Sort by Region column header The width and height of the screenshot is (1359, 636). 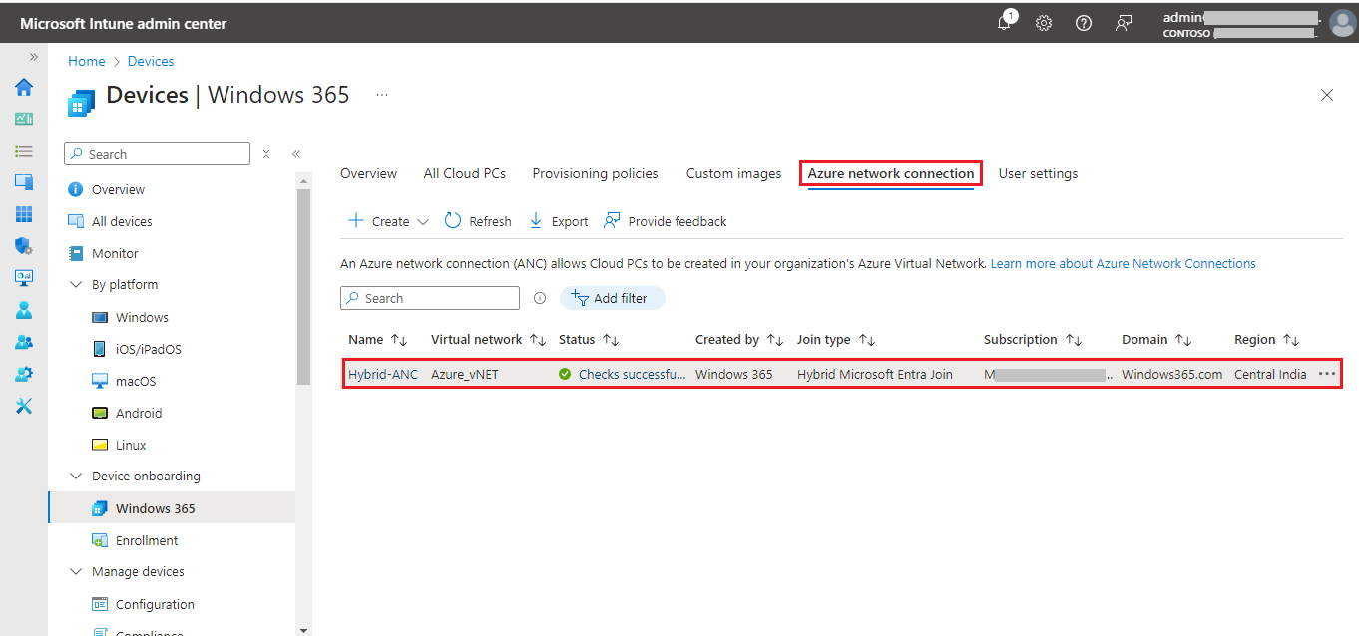(x=1267, y=339)
